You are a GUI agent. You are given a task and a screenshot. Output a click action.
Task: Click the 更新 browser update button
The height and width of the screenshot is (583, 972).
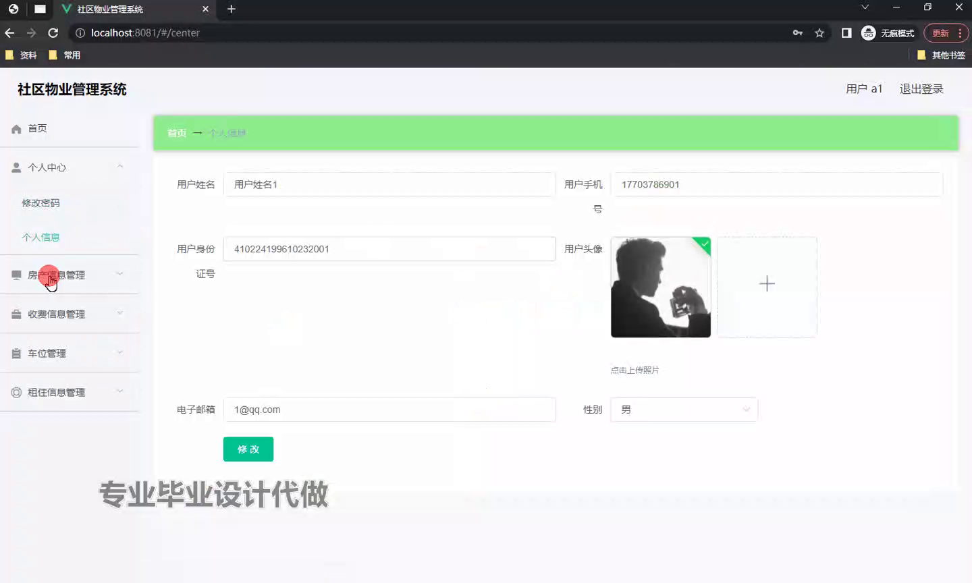click(946, 33)
